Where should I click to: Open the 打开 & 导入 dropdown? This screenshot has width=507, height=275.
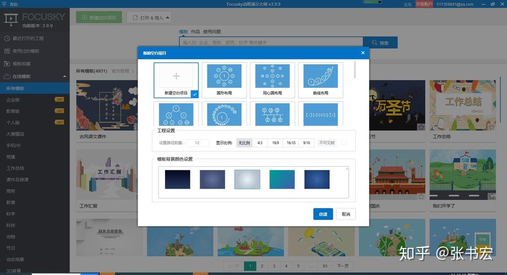(x=149, y=18)
